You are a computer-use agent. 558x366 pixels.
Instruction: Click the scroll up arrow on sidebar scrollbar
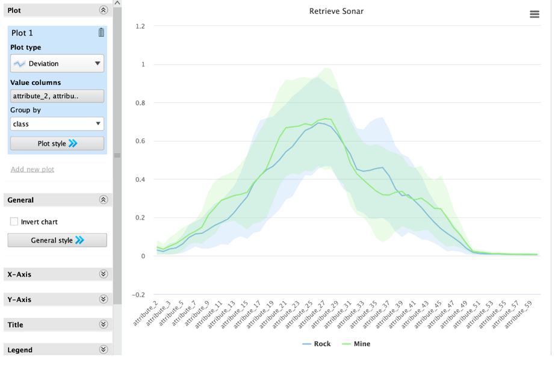(117, 4)
